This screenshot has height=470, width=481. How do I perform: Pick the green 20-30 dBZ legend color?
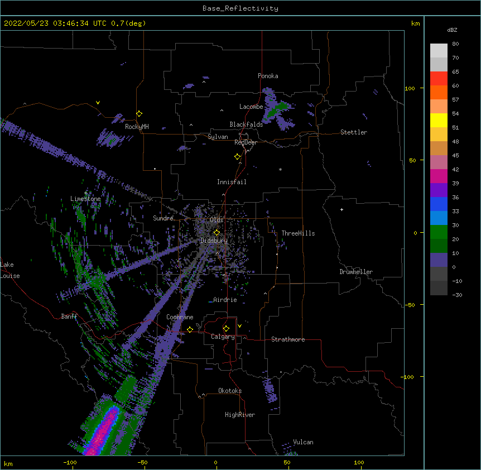pos(439,232)
